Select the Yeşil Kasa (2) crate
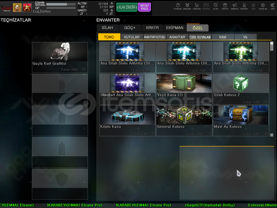 pyautogui.click(x=184, y=89)
